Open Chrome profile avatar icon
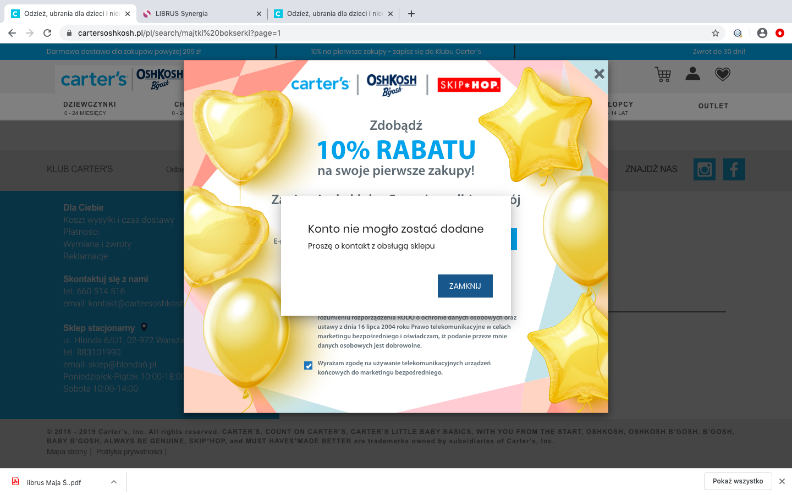Image resolution: width=792 pixels, height=495 pixels. (x=762, y=33)
